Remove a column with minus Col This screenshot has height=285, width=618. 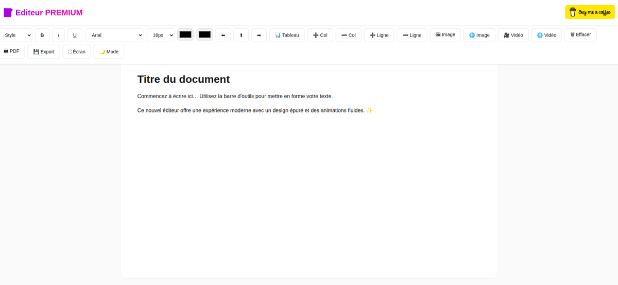coord(348,35)
